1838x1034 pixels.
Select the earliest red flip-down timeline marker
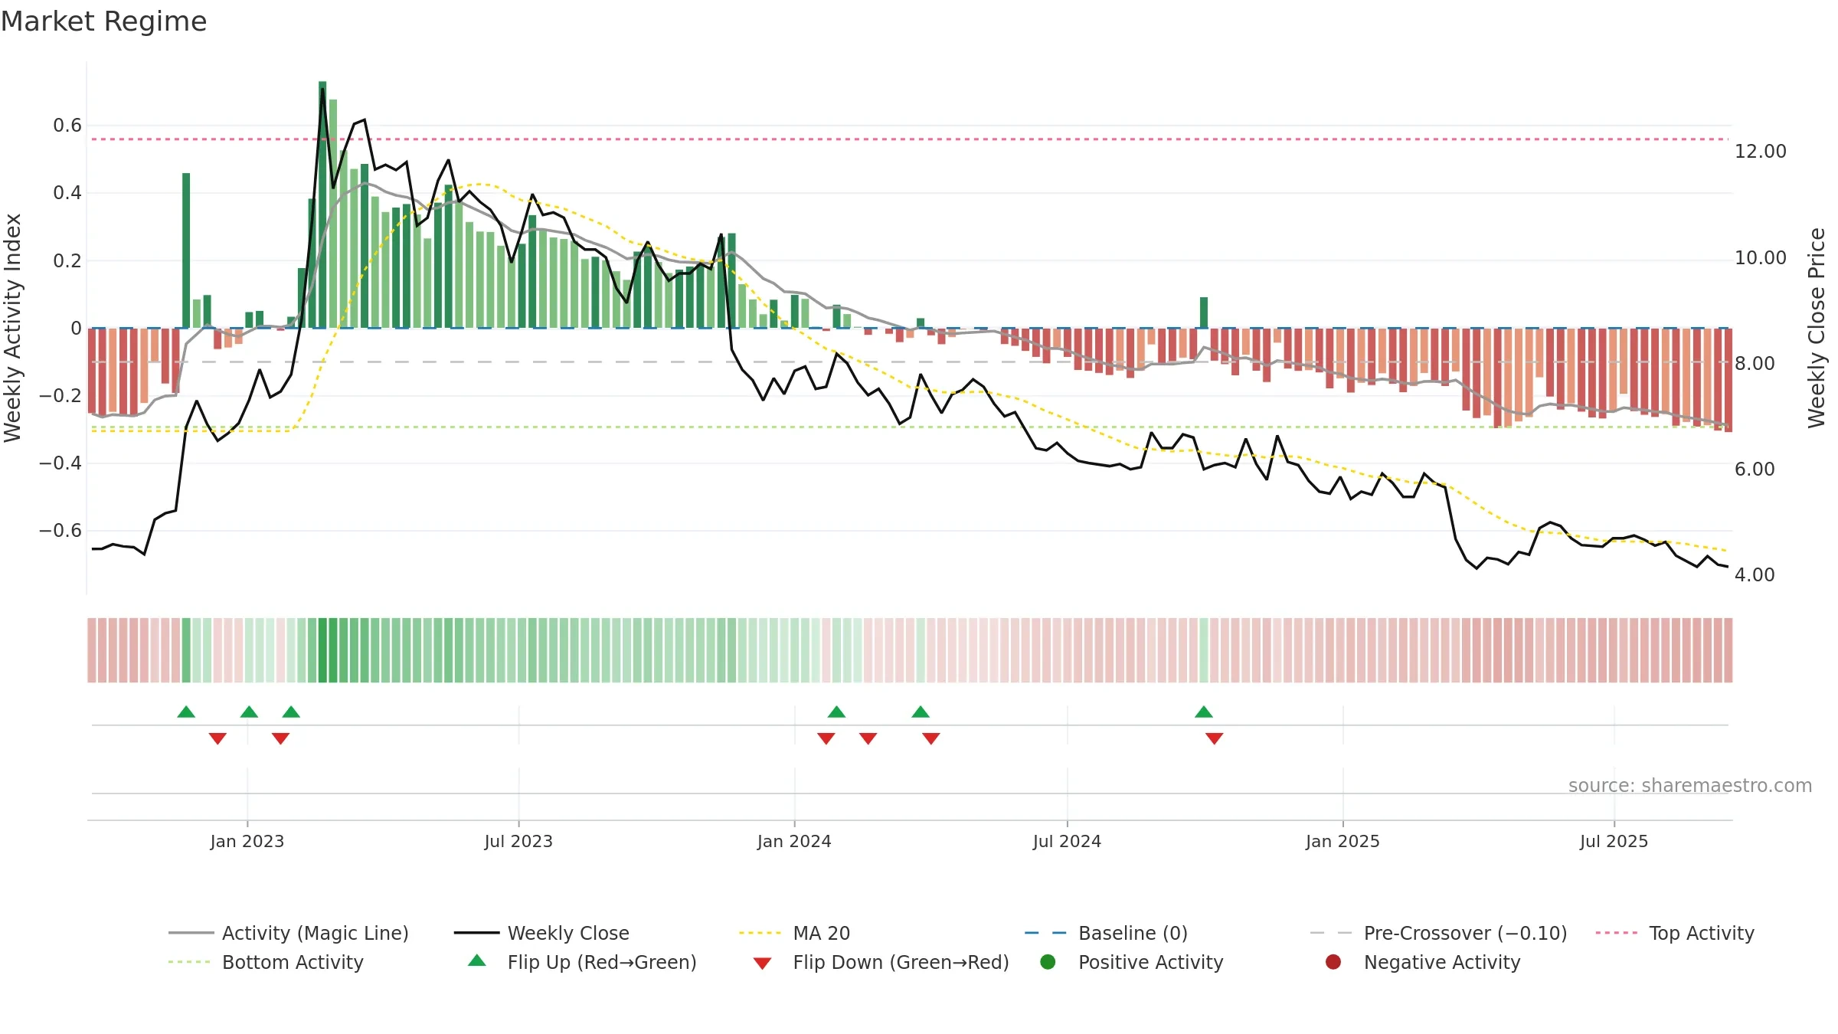click(x=217, y=738)
